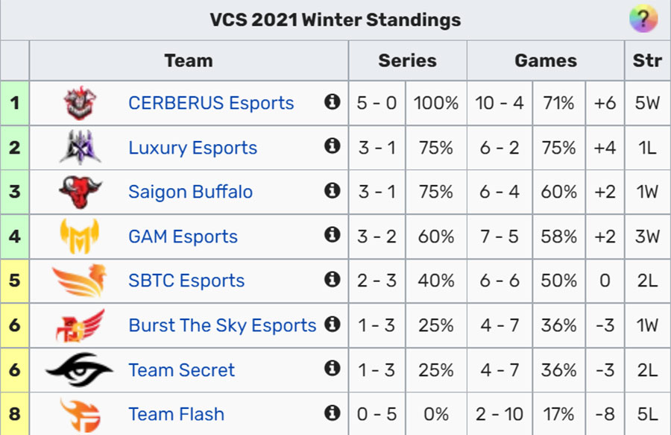The image size is (671, 435).
Task: Click the GAM Esports yellow logo
Action: (x=80, y=236)
